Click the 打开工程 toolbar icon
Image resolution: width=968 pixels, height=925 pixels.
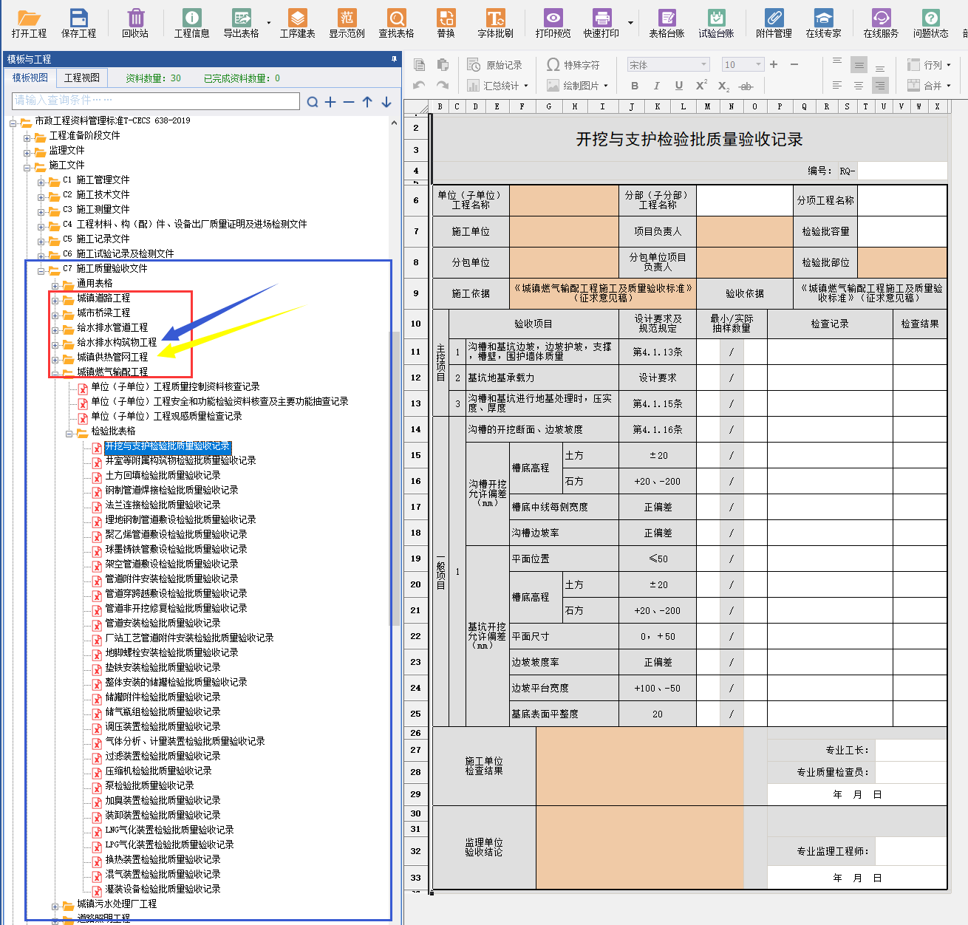tap(29, 23)
